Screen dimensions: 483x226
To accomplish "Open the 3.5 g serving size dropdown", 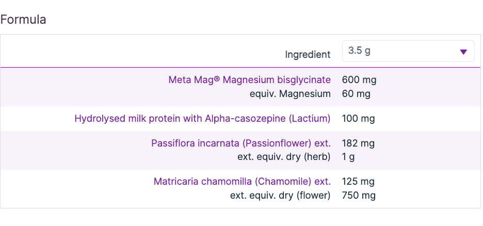I will pos(408,51).
